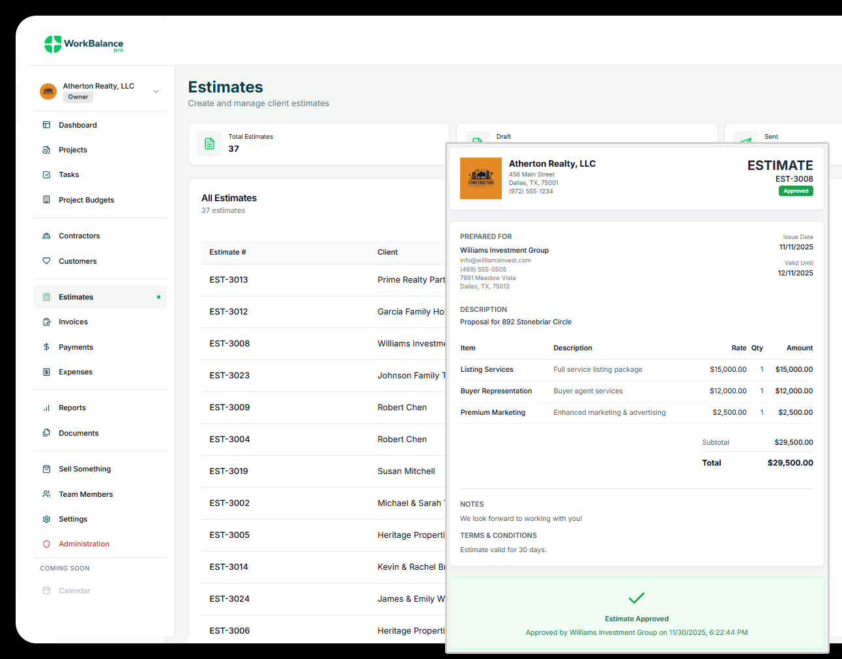The image size is (842, 659).
Task: Click the Tasks checkbox icon in the sidebar
Action: click(46, 175)
